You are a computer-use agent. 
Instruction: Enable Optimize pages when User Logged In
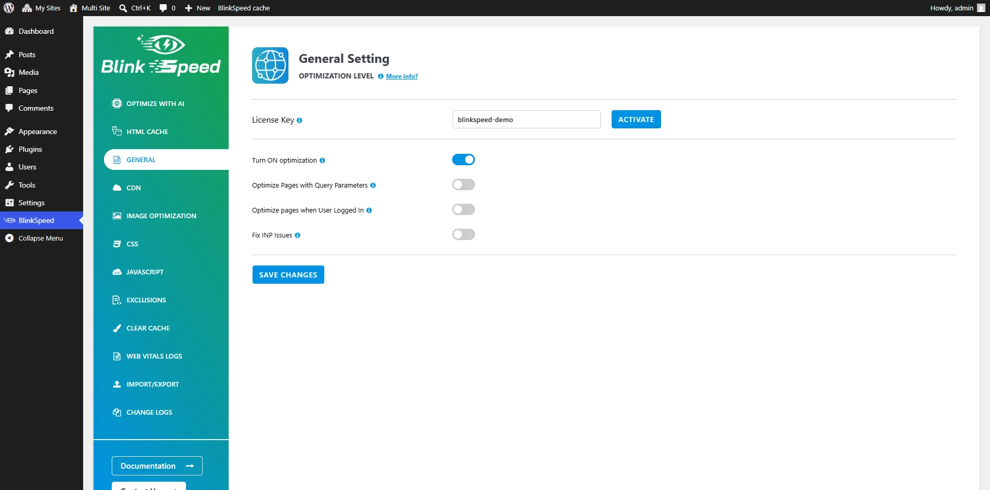coord(464,209)
